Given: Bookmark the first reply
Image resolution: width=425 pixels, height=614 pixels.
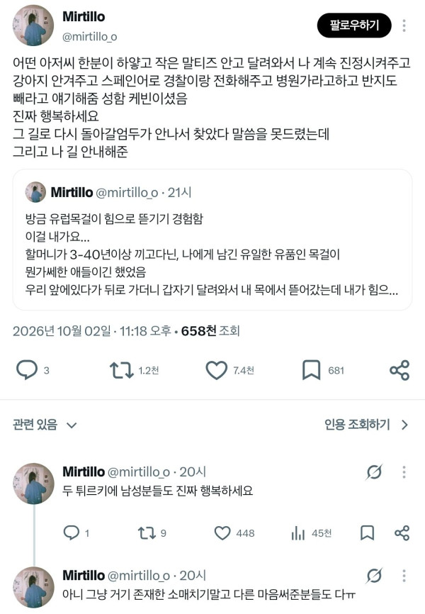Looking at the screenshot, I should pyautogui.click(x=367, y=533).
